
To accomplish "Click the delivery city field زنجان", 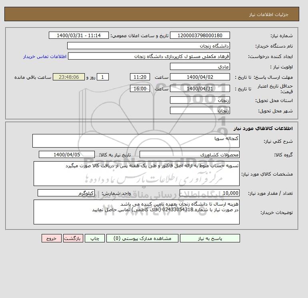I will (200, 110).
